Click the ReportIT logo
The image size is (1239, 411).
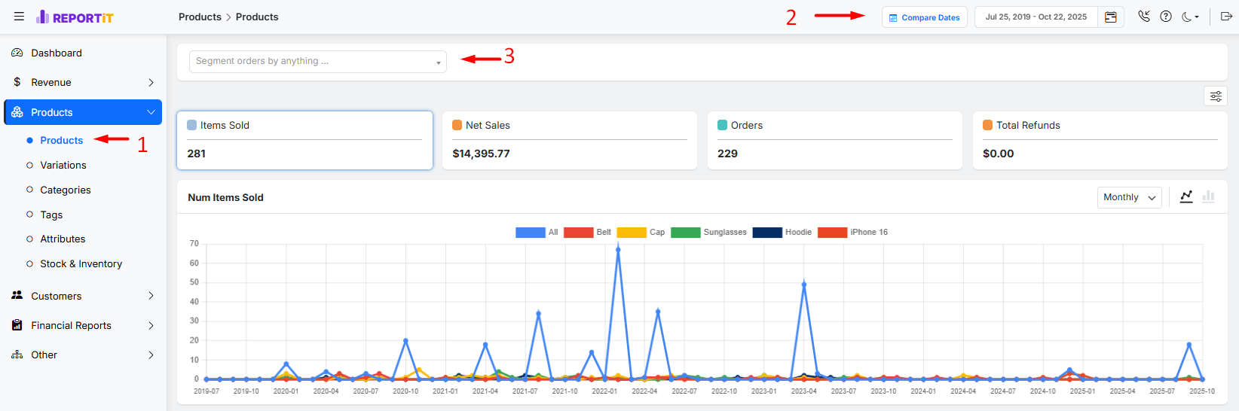(75, 17)
